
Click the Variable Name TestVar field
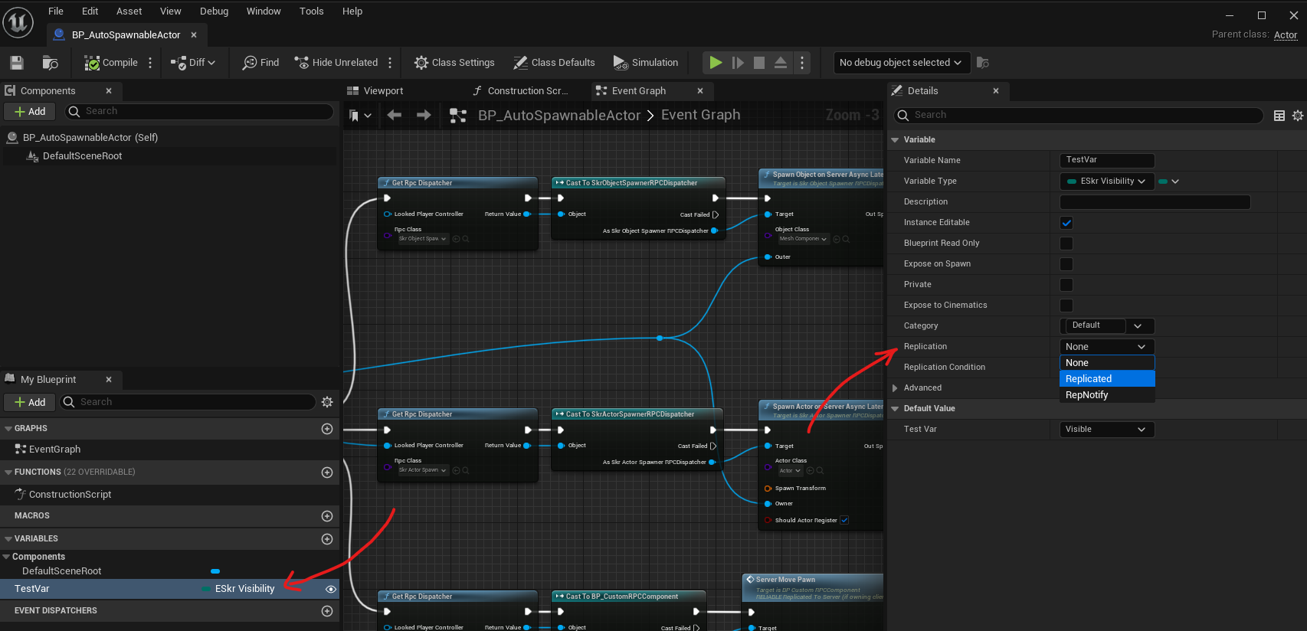[x=1107, y=161]
